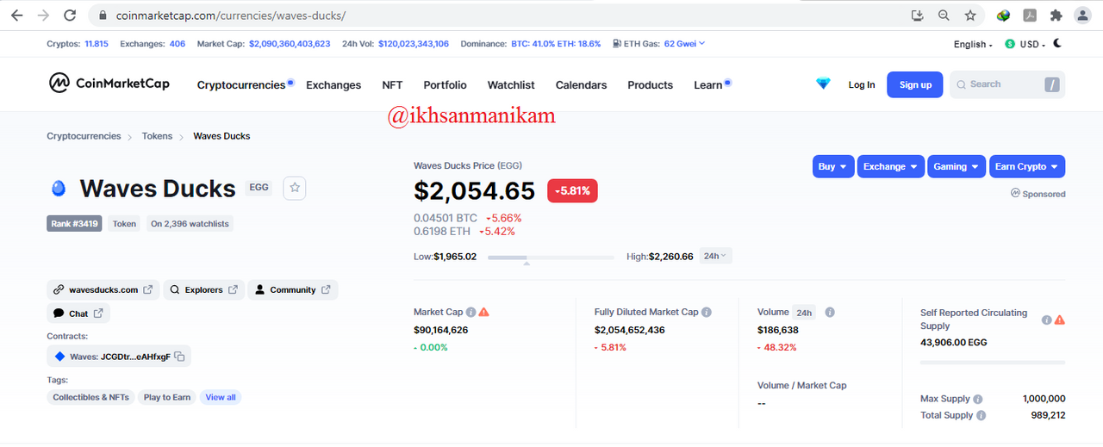Click the site lock icon in address bar
Screen dimensions: 1103x447
coord(102,16)
